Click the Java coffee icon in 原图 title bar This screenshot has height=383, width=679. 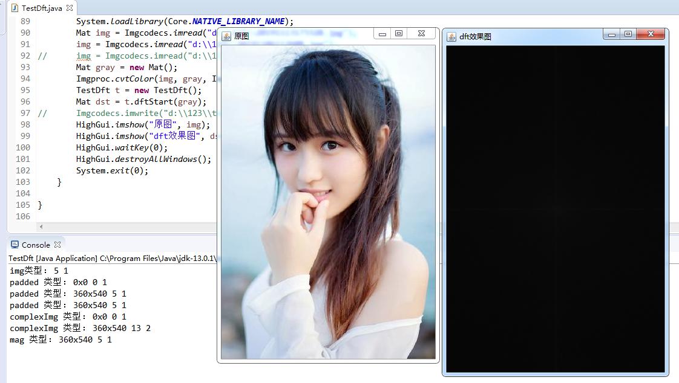click(226, 35)
